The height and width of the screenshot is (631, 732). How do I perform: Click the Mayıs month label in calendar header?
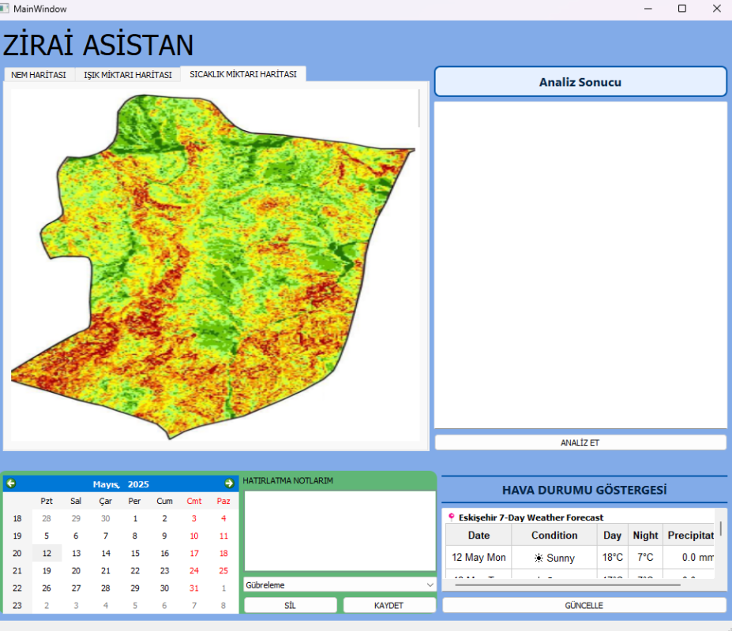[106, 484]
